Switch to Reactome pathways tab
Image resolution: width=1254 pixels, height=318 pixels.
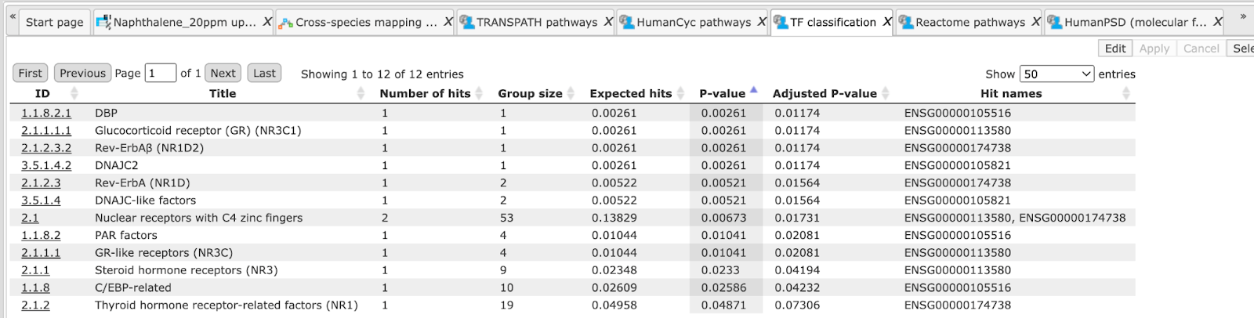[970, 22]
